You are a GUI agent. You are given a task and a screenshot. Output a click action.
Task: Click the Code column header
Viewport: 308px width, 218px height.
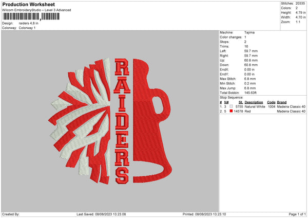[271, 102]
